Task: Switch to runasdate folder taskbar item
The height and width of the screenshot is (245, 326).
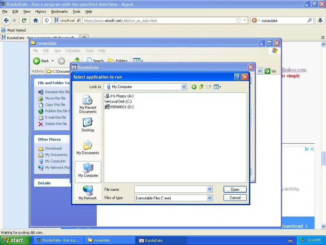Action: [x=110, y=240]
